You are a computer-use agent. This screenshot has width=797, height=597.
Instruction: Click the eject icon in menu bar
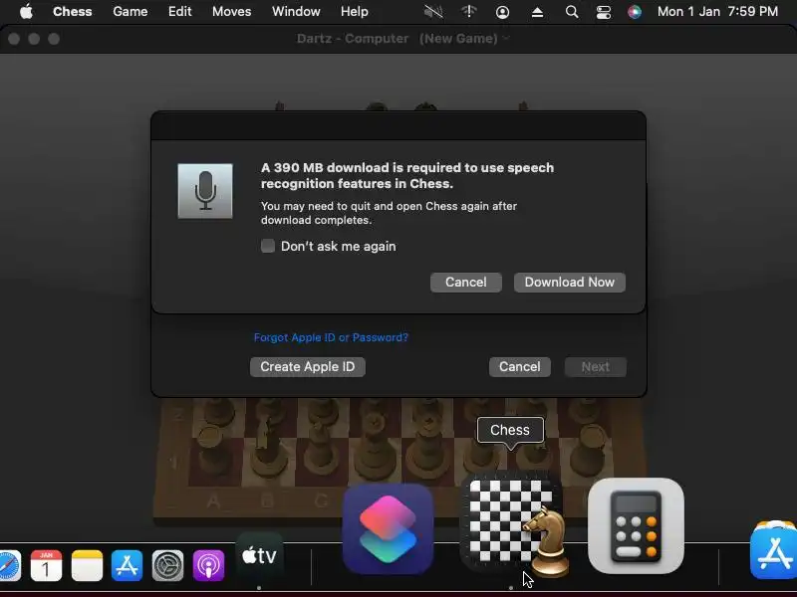coord(537,12)
